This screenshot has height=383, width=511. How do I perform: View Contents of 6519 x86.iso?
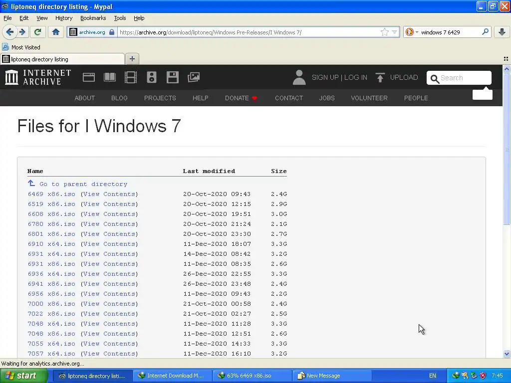(109, 204)
